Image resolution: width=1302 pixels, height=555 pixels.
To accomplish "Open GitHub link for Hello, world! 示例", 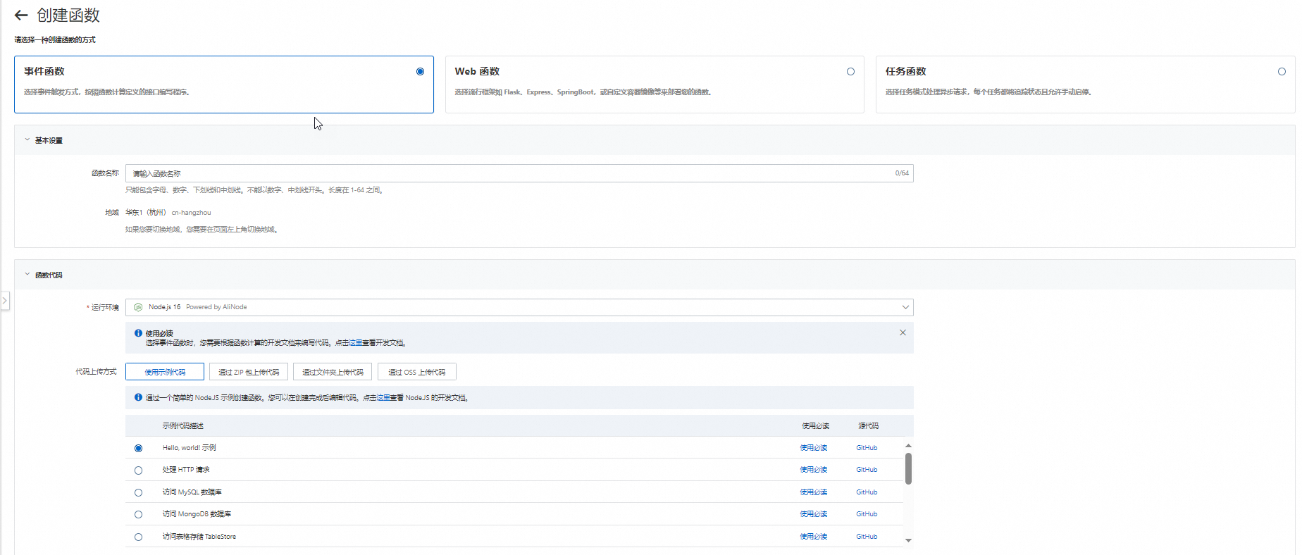I will click(867, 448).
